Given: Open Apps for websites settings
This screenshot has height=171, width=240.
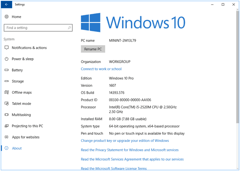Looking at the screenshot, I should pyautogui.click(x=26, y=137).
